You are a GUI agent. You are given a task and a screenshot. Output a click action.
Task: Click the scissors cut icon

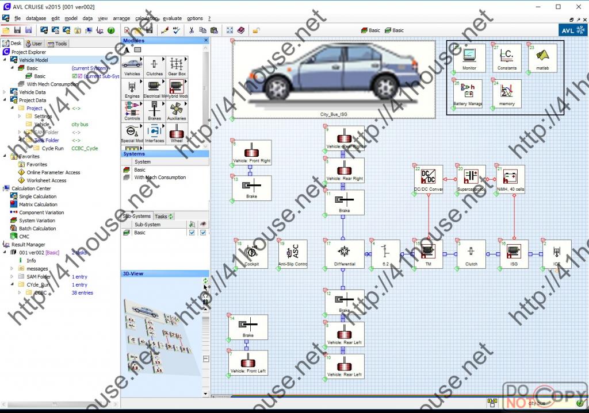click(192, 30)
